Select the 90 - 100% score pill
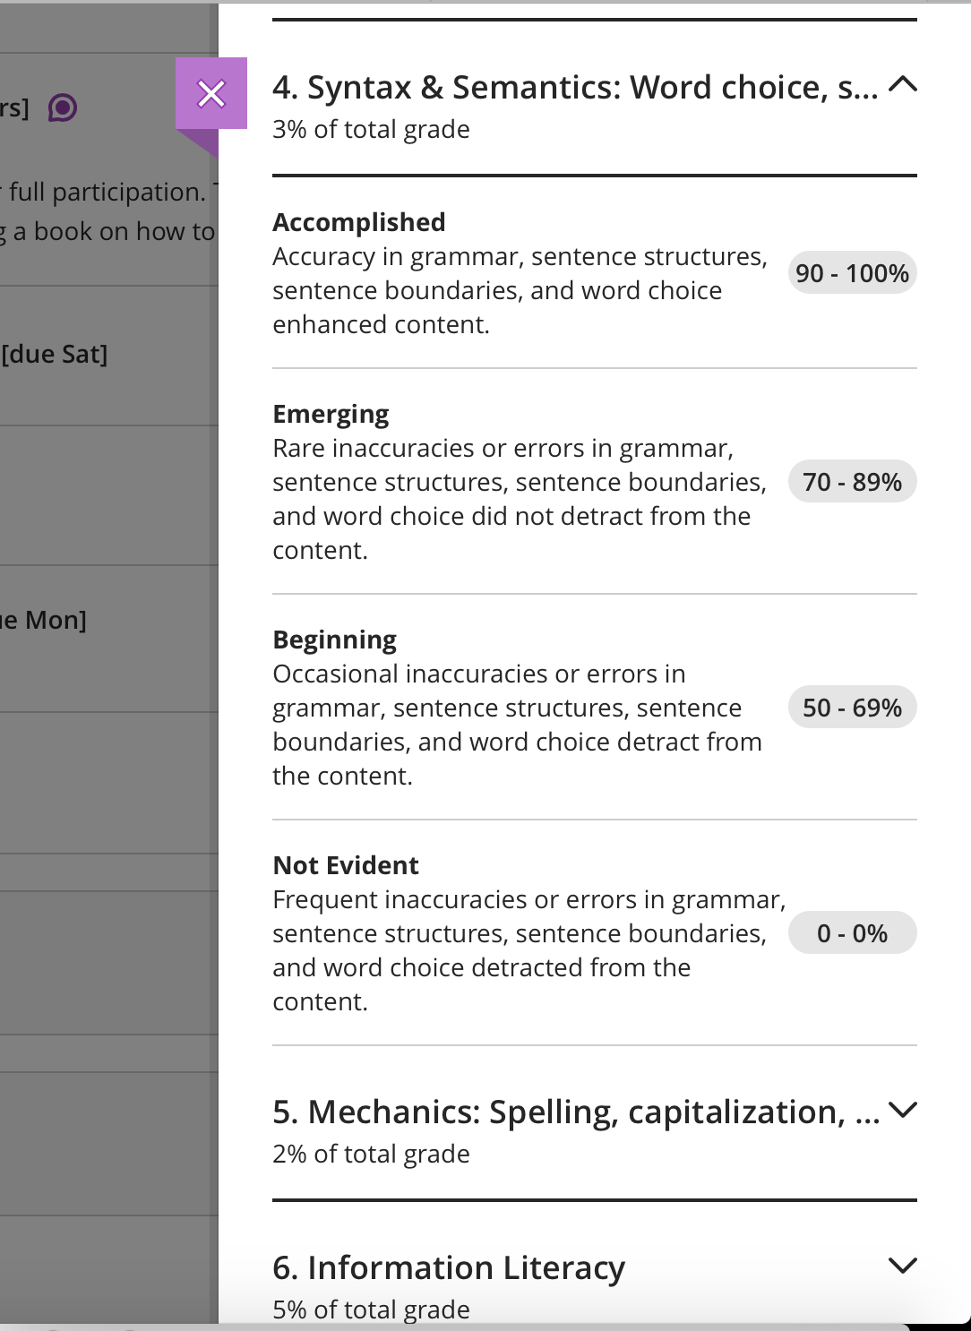The width and height of the screenshot is (971, 1331). click(852, 273)
